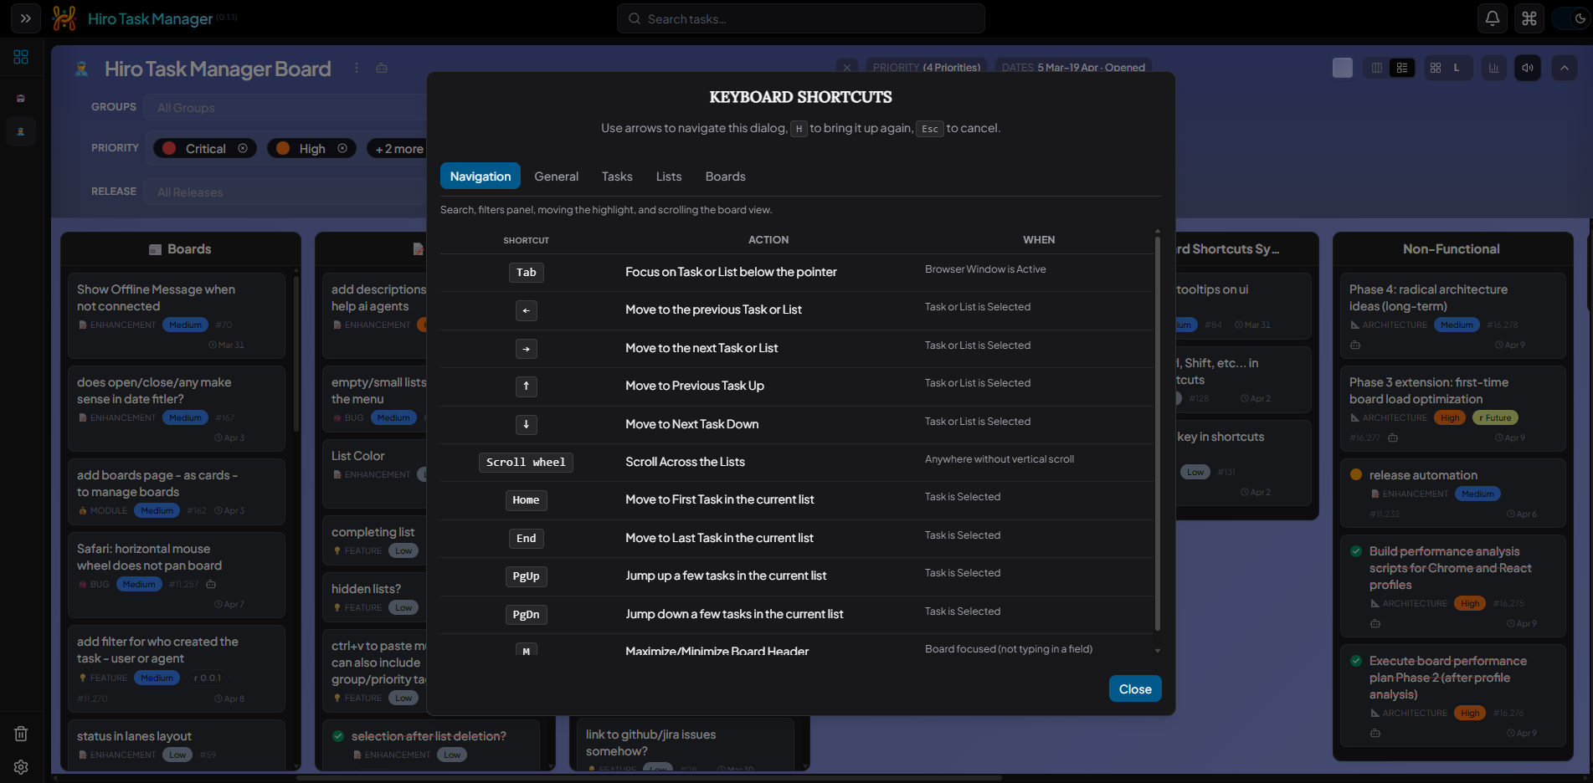Toggle the L layout option

[1456, 68]
